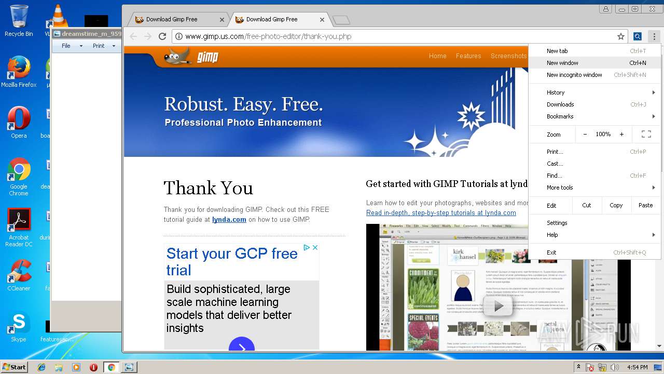Play the GIMP tutorial video
The width and height of the screenshot is (664, 374).
(x=498, y=306)
